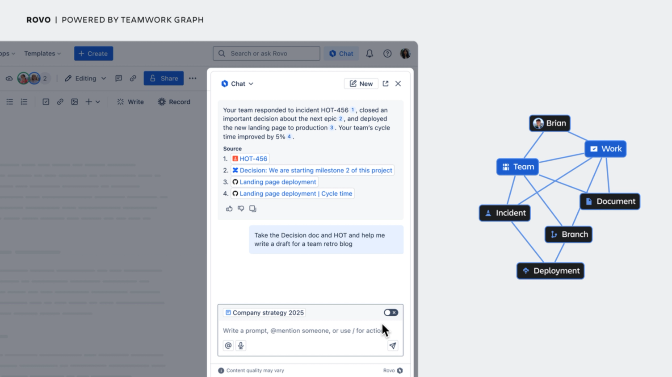Open Landing page deployment Cycle time link
This screenshot has height=377, width=672.
click(x=293, y=193)
